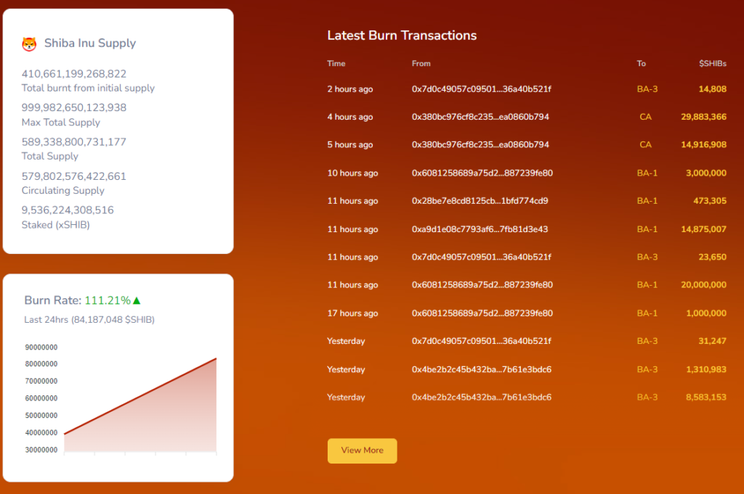Viewport: 744px width, 494px height.
Task: Click the 111.21% burn rate value
Action: [108, 300]
